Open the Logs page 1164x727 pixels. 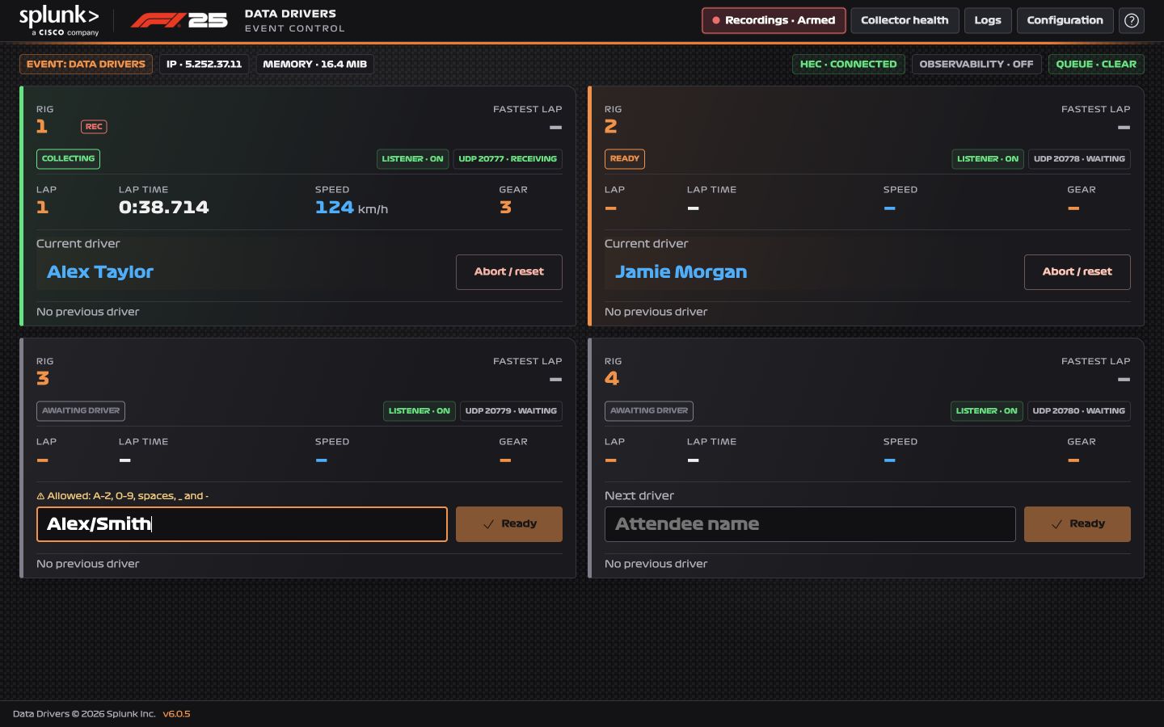click(988, 20)
